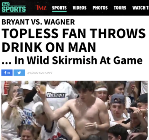Open the Videos menu item
149x140 pixels.
pos(80,8)
